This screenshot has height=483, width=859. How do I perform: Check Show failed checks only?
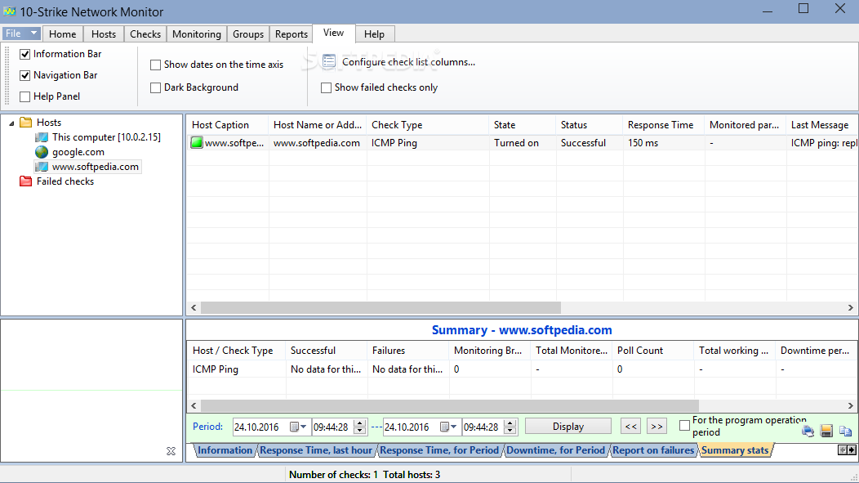[326, 87]
